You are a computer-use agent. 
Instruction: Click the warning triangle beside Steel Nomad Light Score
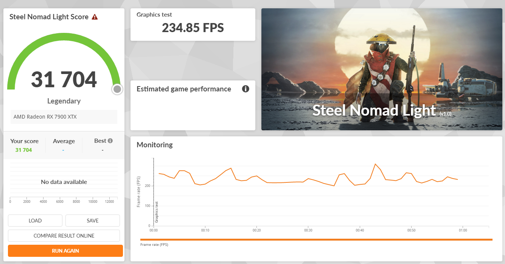95,17
